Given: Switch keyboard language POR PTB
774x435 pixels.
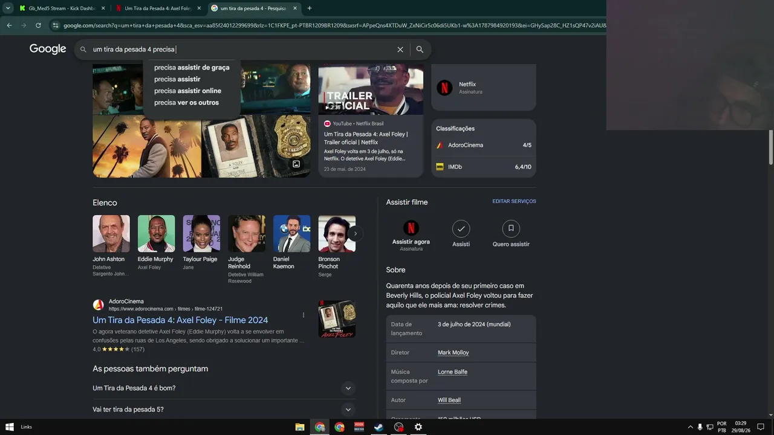Looking at the screenshot, I should point(722,427).
